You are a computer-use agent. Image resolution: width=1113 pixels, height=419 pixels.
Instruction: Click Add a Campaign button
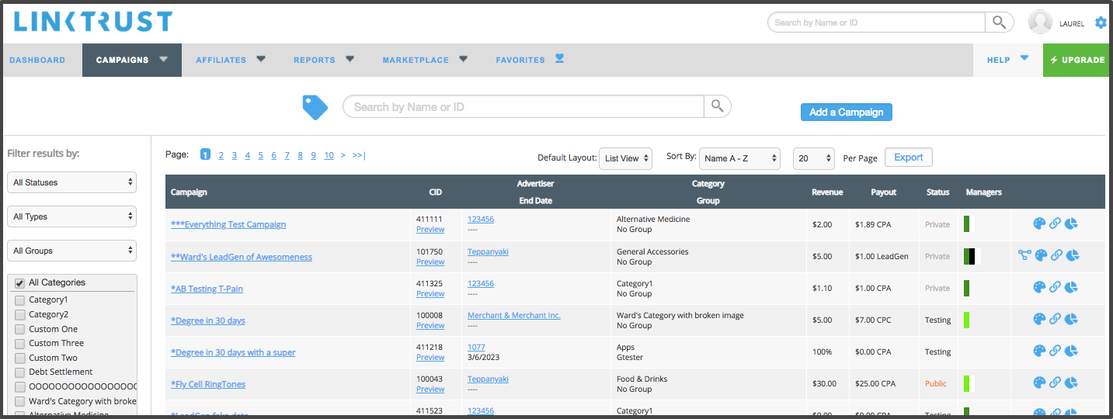[847, 113]
